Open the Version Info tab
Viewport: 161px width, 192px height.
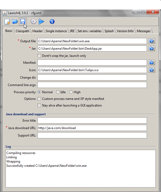point(125,31)
